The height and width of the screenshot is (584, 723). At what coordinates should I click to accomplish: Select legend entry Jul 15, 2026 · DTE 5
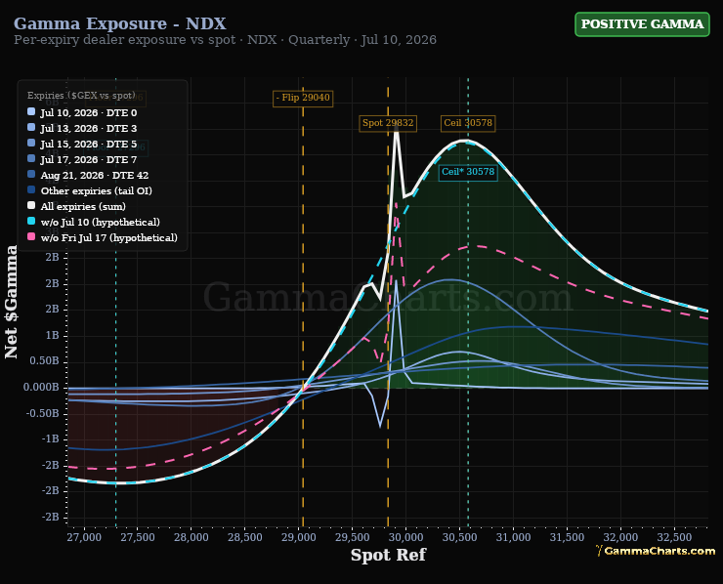click(x=89, y=145)
